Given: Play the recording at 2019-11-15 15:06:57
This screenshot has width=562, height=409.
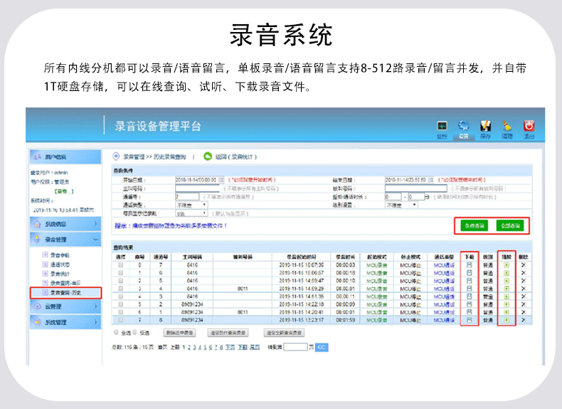Looking at the screenshot, I should tap(506, 273).
